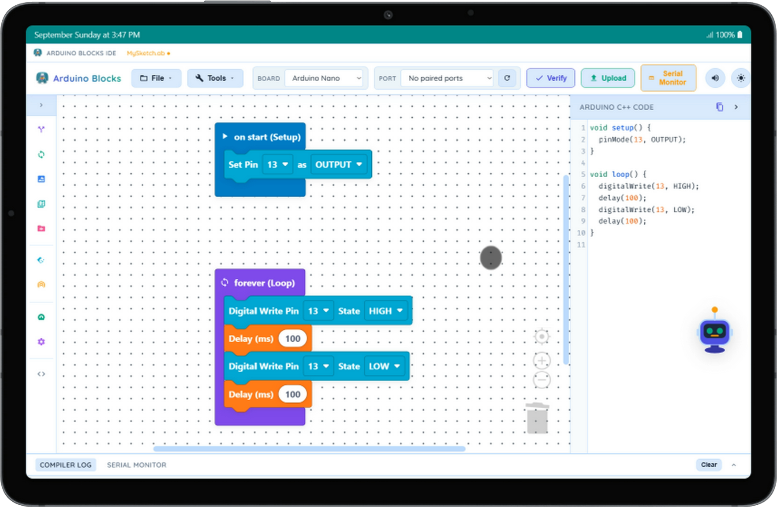Select the on start (Setup) block
The height and width of the screenshot is (507, 777).
click(x=261, y=137)
